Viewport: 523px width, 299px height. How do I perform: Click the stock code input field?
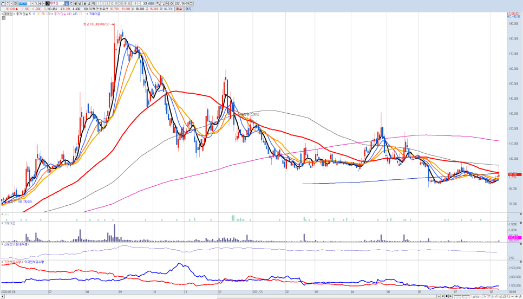pyautogui.click(x=24, y=3)
